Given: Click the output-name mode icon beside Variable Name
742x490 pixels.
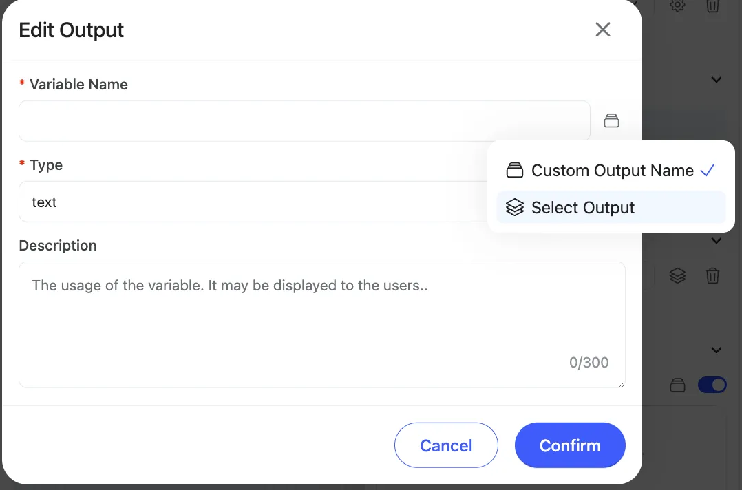Looking at the screenshot, I should [611, 121].
